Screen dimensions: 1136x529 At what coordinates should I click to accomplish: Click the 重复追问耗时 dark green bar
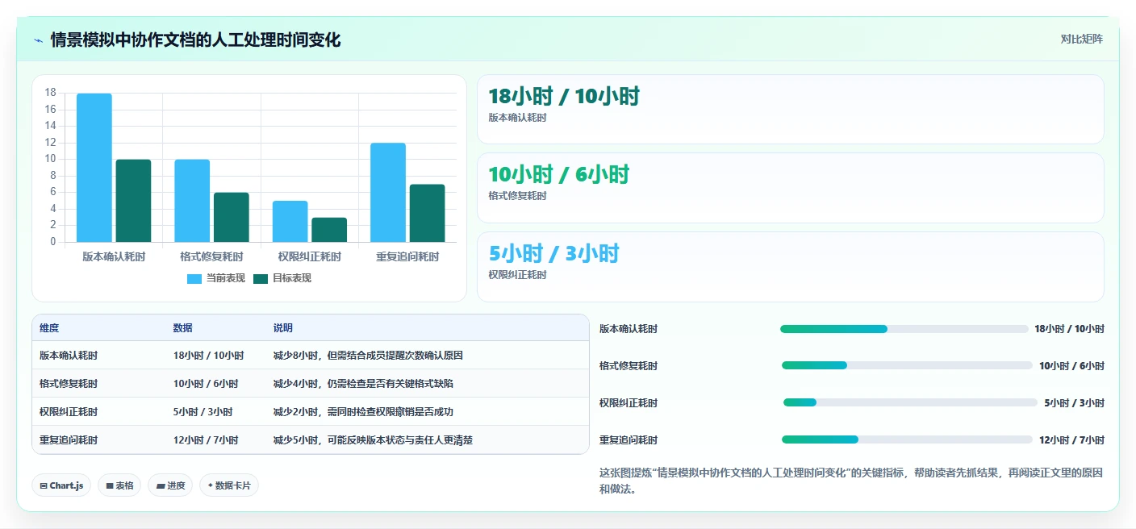(x=427, y=213)
